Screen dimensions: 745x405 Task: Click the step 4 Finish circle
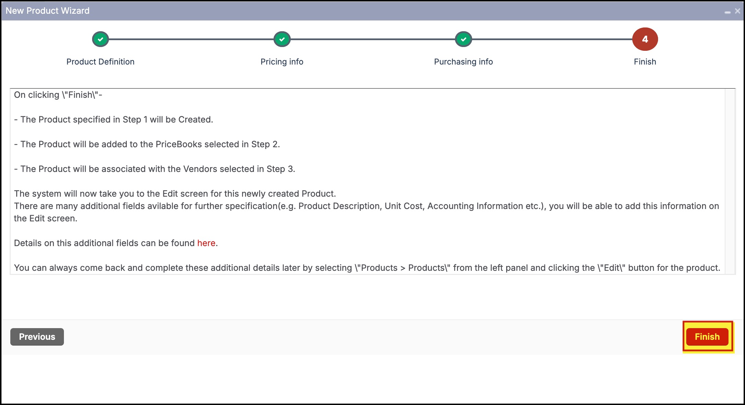[x=645, y=39]
